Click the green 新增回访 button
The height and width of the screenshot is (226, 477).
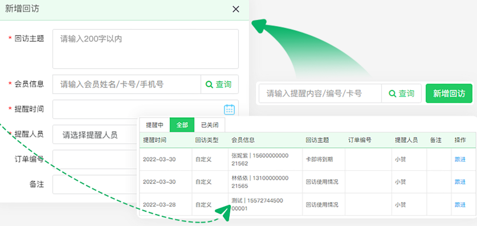point(449,93)
